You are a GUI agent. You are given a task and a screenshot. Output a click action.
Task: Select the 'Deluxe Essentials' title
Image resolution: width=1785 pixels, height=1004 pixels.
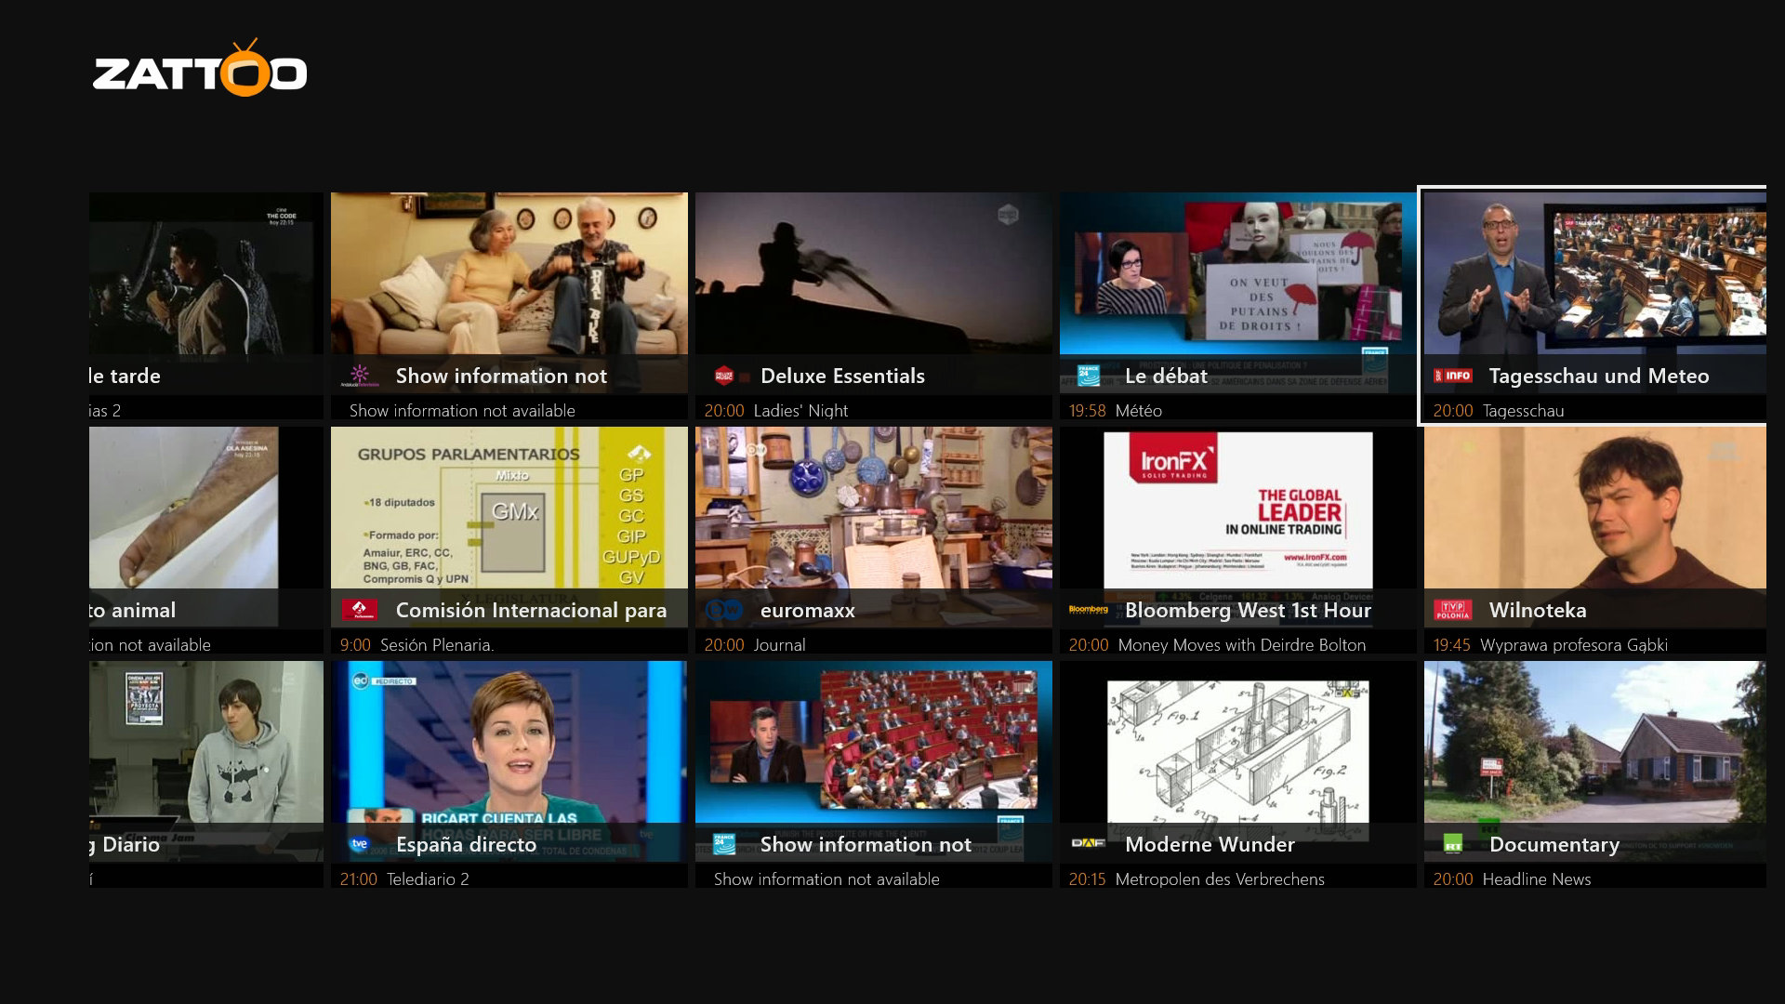point(842,376)
